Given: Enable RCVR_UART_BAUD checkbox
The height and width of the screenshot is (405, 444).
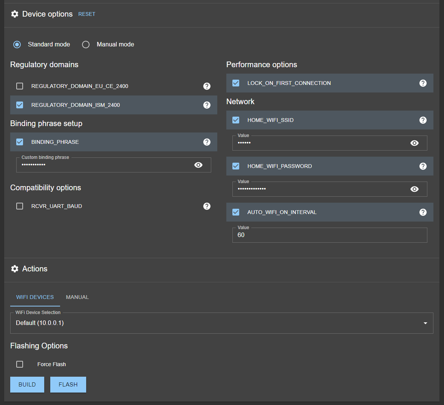Looking at the screenshot, I should (x=20, y=206).
